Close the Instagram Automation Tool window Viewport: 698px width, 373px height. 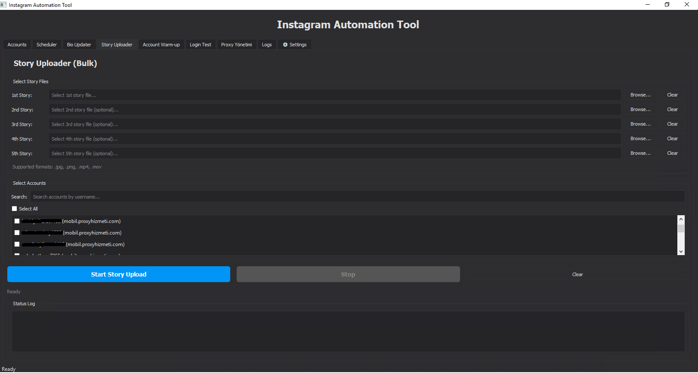687,5
